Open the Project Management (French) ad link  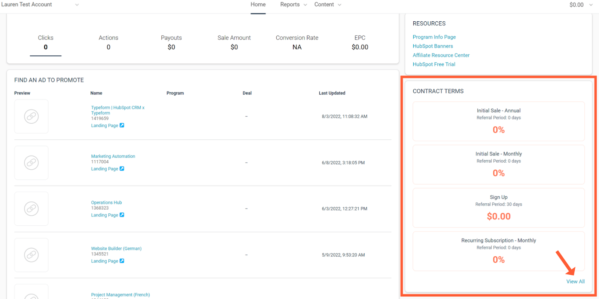tap(120, 295)
